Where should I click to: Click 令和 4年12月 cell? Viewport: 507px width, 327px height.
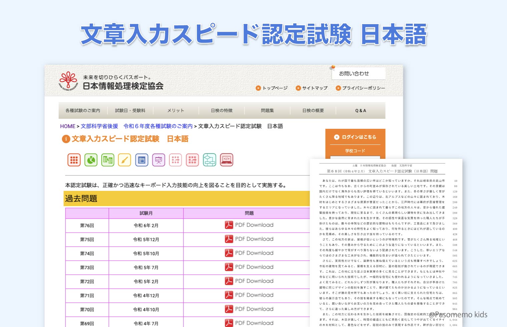(146, 296)
